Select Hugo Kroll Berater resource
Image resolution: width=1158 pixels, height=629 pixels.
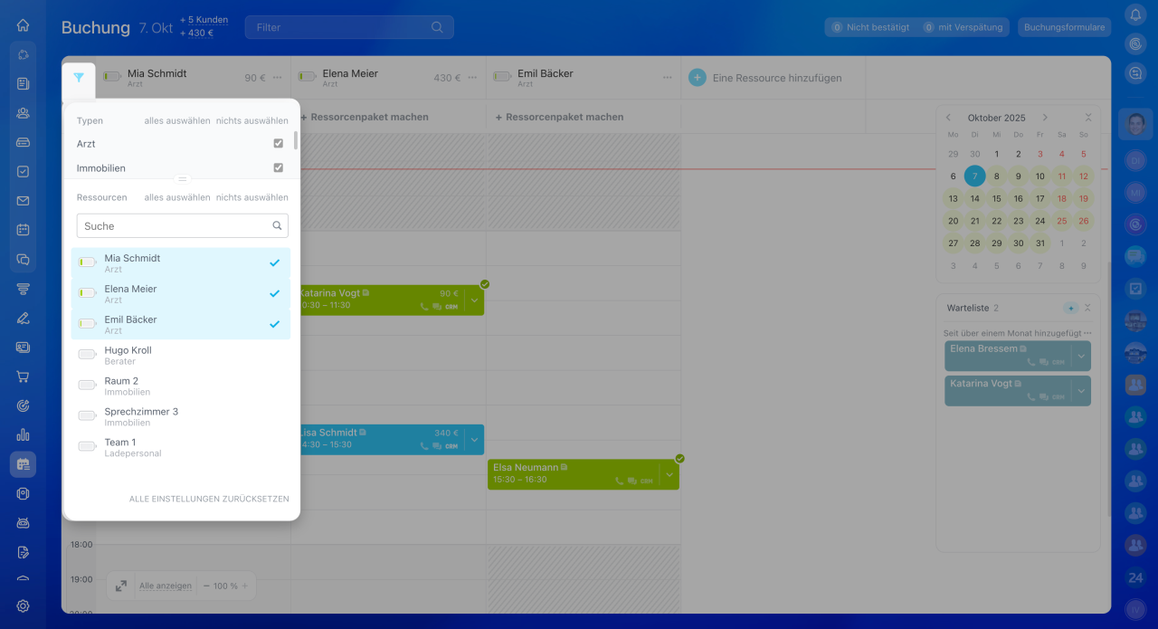click(181, 355)
